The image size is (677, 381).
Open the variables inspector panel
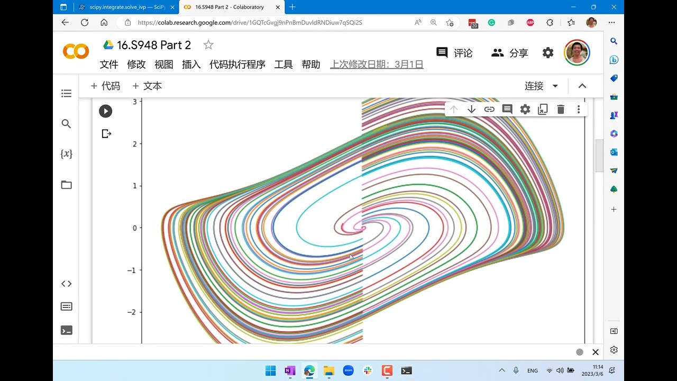(66, 154)
